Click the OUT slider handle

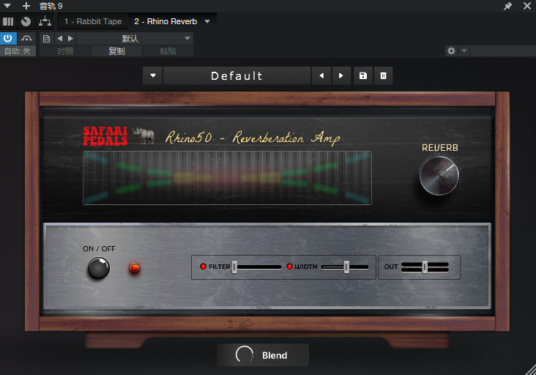pyautogui.click(x=425, y=267)
